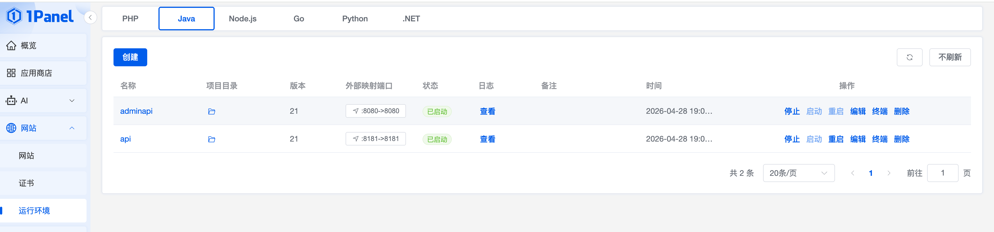Click the 创建 create button
Viewport: 994px width, 232px height.
[130, 57]
